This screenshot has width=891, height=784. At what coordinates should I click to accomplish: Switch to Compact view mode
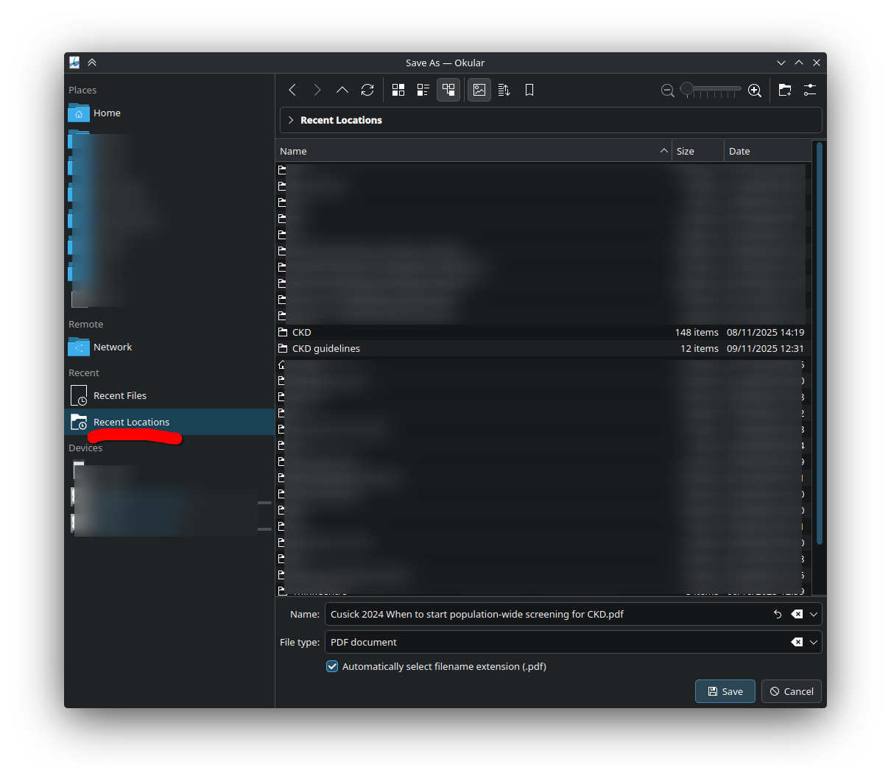[423, 90]
